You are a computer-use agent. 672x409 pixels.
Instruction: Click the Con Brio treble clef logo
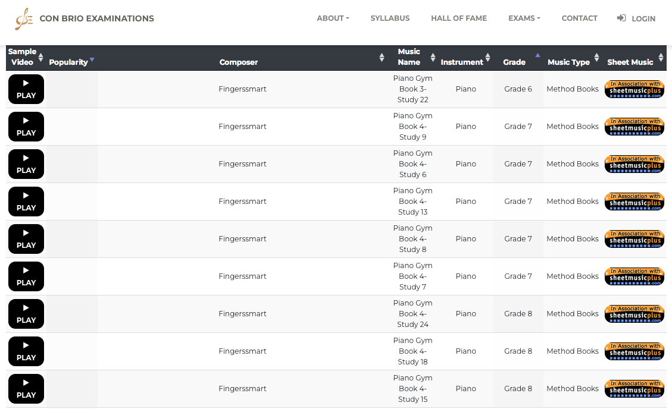24,19
